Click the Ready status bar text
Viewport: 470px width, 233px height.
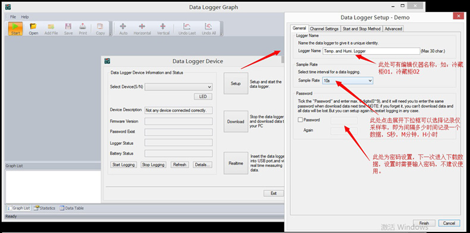tap(11, 216)
